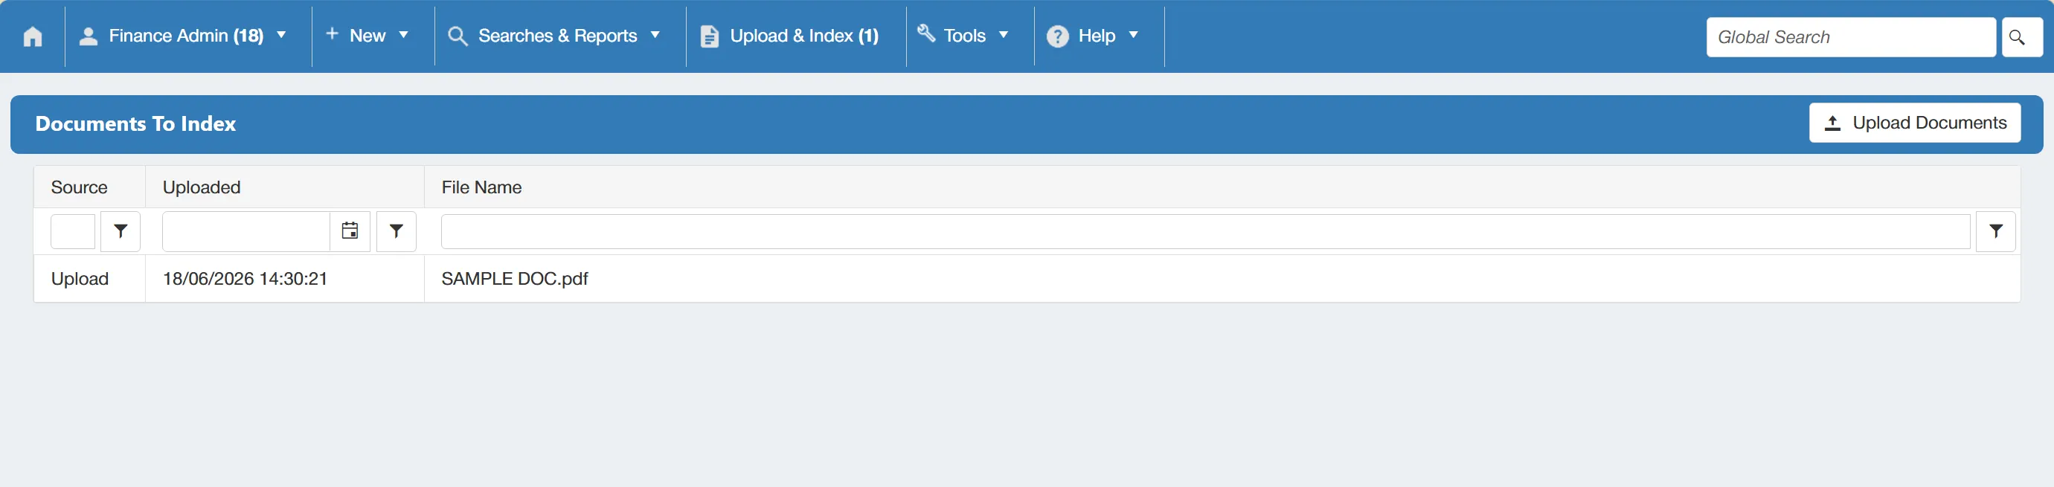The height and width of the screenshot is (487, 2054).
Task: Expand the Tools dropdown arrow
Action: [1004, 35]
